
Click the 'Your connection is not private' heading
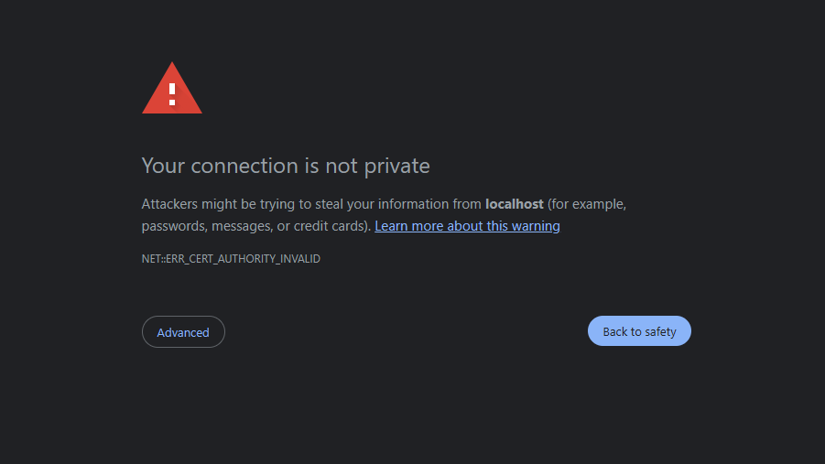(x=286, y=166)
